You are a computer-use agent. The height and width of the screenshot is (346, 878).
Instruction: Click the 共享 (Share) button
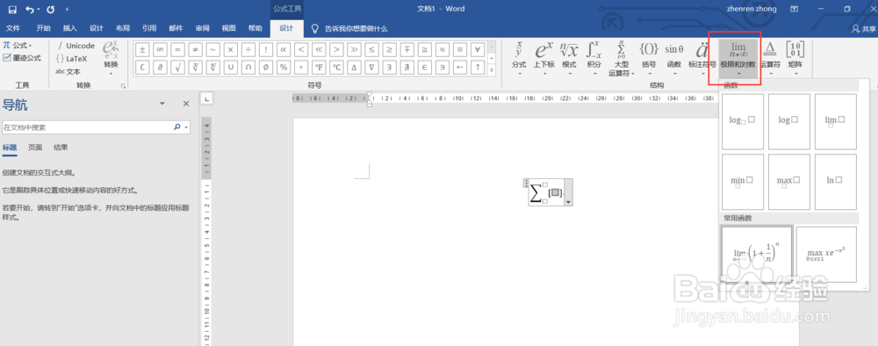pos(863,29)
